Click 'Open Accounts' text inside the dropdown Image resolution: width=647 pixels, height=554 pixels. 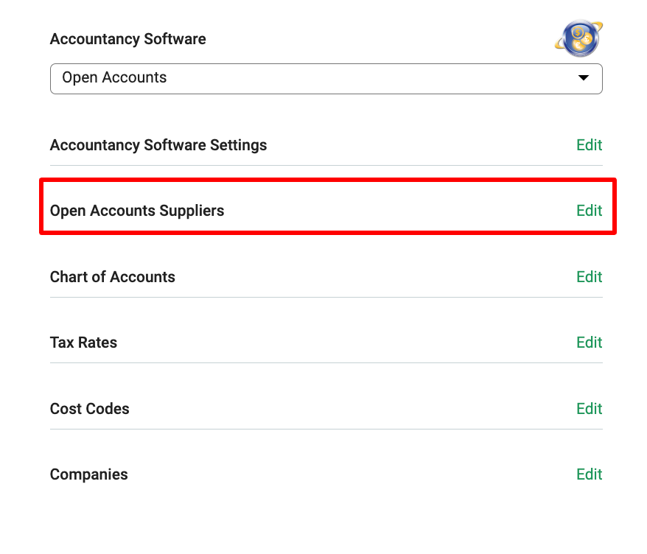pyautogui.click(x=114, y=77)
